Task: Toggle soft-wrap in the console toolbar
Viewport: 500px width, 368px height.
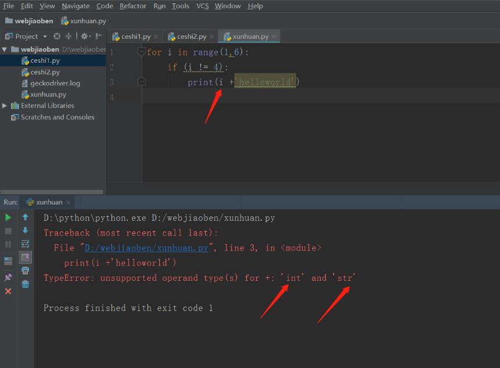Action: (x=24, y=243)
